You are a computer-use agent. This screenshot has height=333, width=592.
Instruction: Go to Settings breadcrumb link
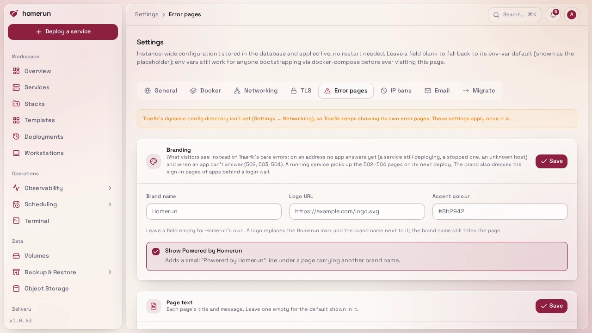coord(147,14)
